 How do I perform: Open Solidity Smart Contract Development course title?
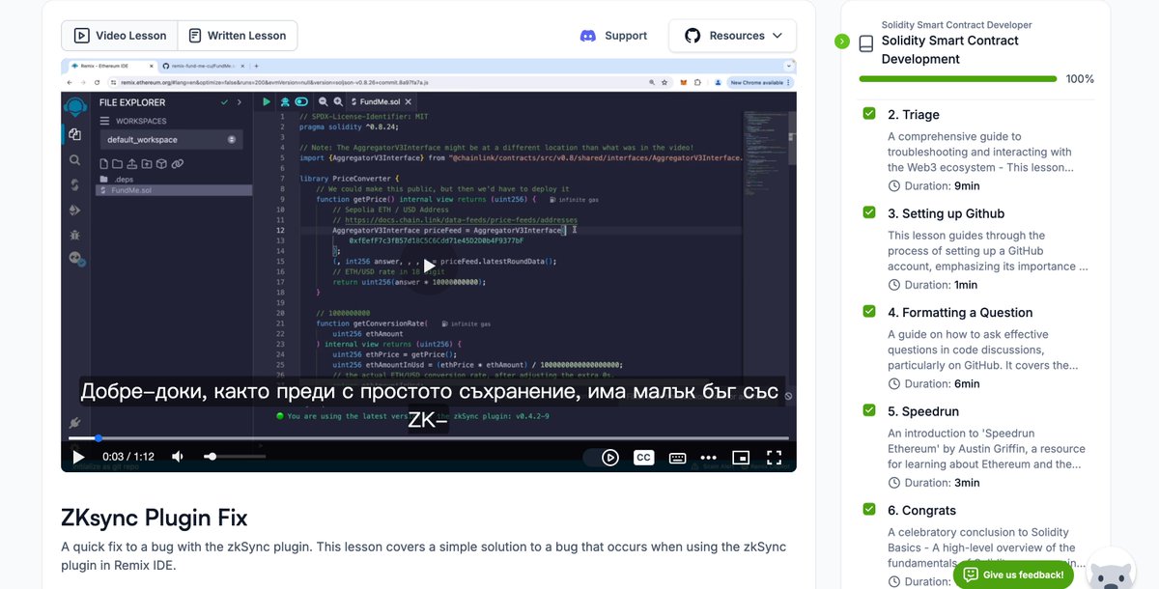[x=950, y=50]
